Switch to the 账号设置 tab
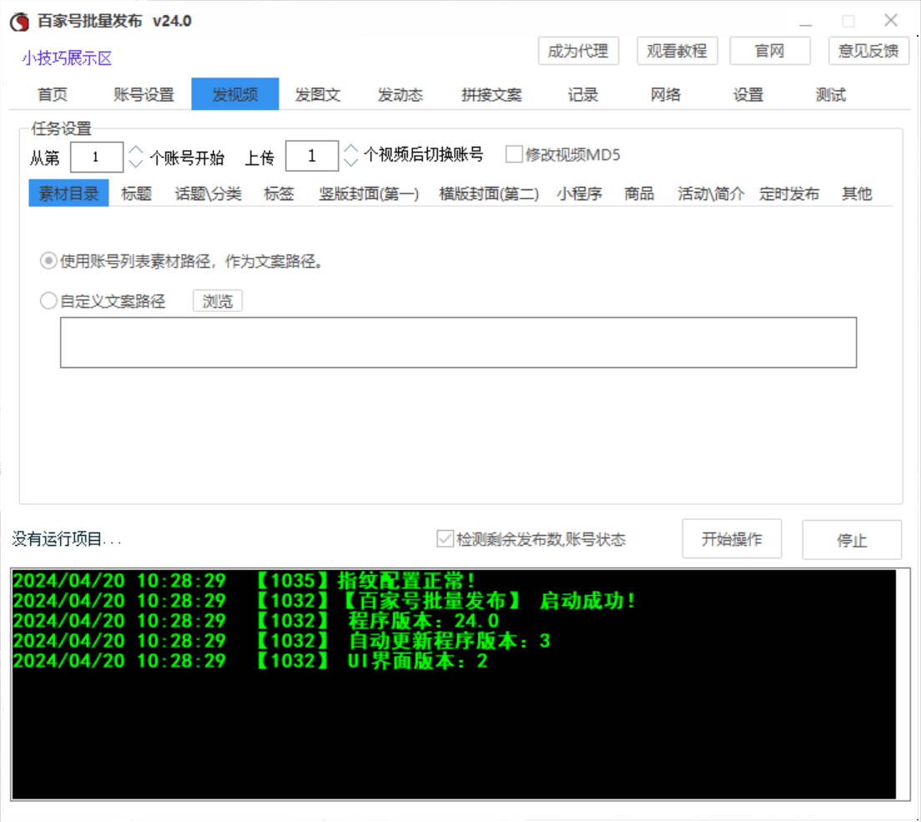The image size is (921, 822). 143,94
